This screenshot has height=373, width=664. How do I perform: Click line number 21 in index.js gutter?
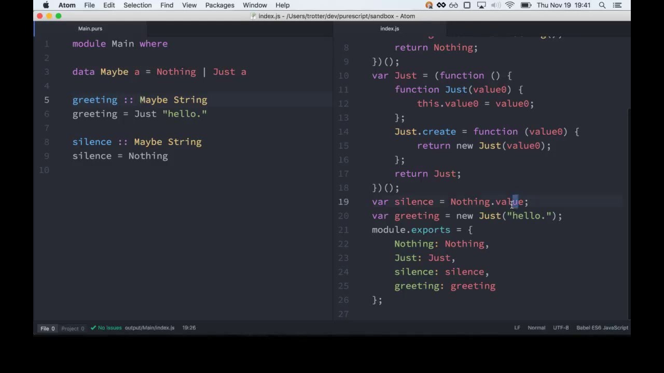coord(343,230)
